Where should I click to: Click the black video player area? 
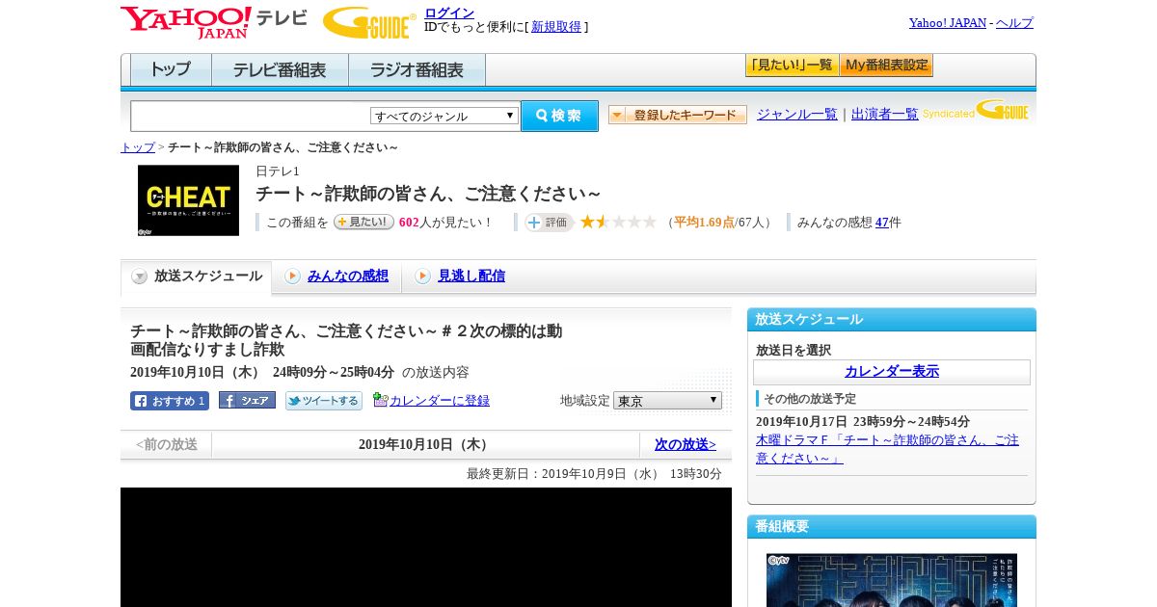click(426, 547)
